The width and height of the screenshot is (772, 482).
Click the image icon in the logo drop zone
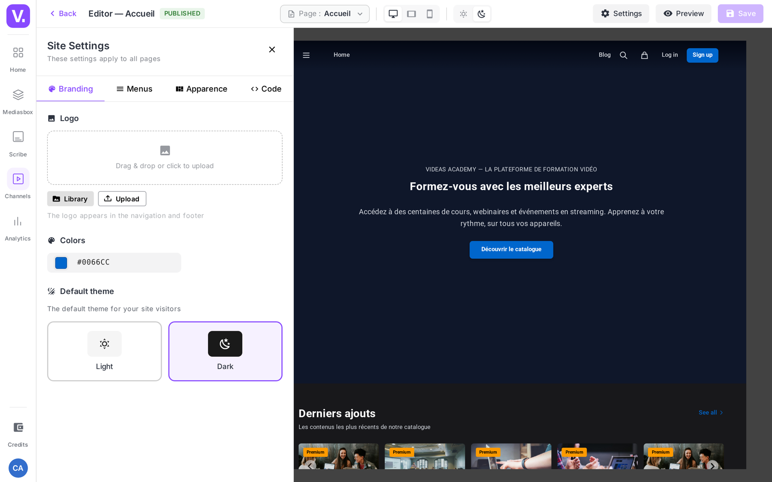click(x=165, y=151)
